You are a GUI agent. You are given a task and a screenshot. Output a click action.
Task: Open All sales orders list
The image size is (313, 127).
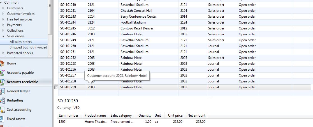point(21,42)
